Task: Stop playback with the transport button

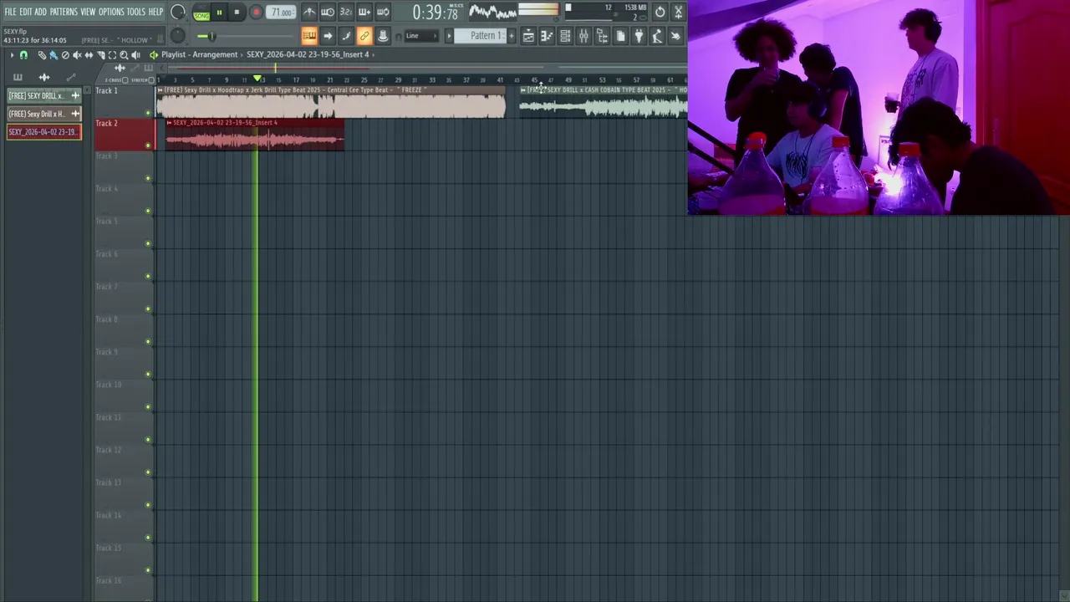Action: (237, 13)
